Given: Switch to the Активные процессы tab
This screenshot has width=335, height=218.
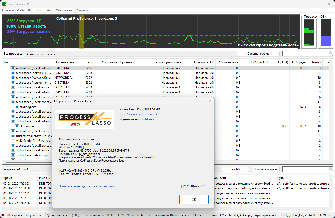Looking at the screenshot, I should tap(40, 54).
